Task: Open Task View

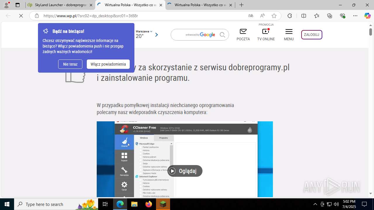Action: click(105, 204)
